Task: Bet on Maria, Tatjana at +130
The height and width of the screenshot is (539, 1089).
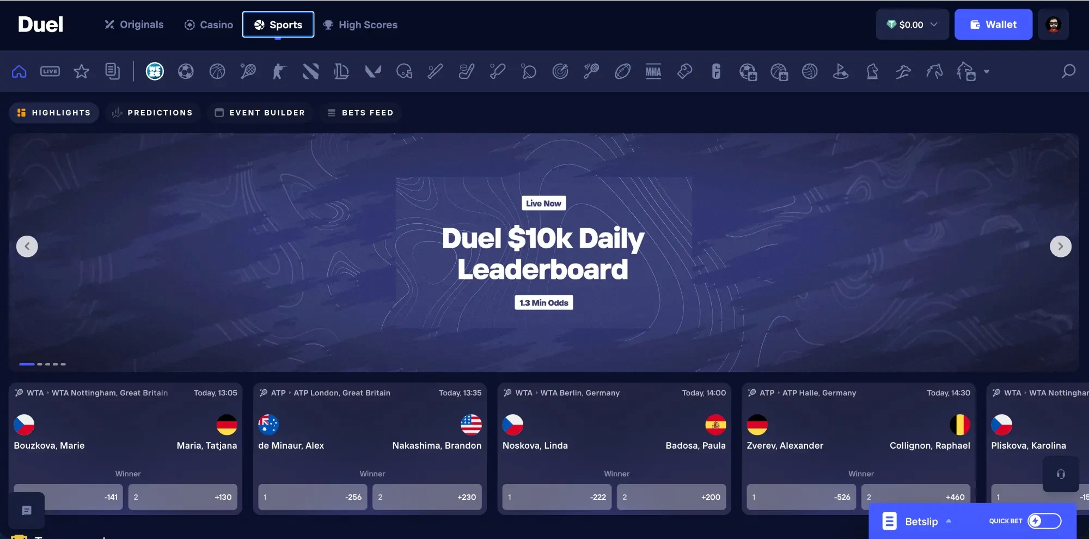Action: [x=183, y=497]
